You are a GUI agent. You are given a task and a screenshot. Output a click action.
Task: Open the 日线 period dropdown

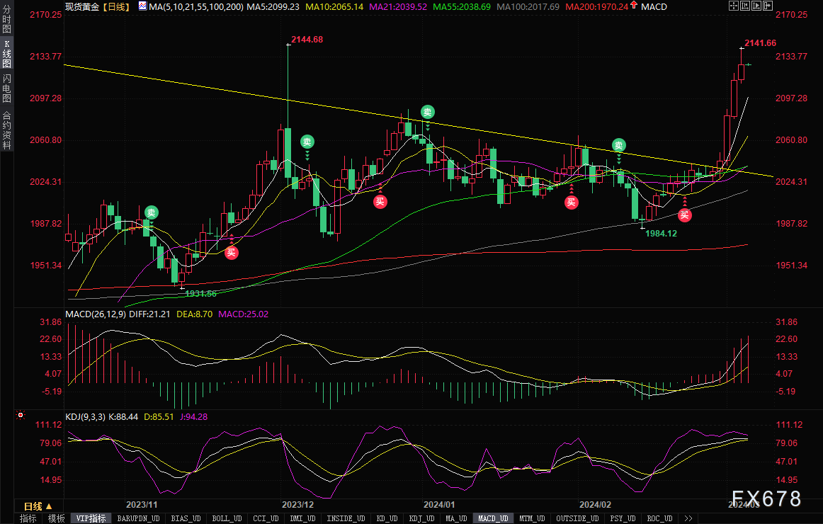[38, 506]
